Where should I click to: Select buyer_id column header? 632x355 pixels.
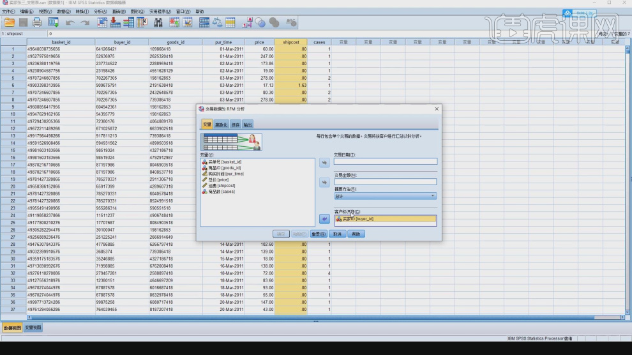click(122, 42)
